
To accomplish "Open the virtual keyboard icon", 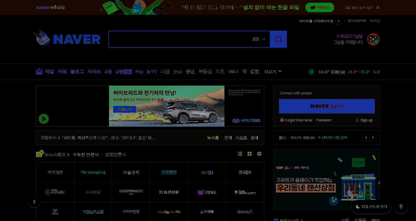I will (256, 39).
